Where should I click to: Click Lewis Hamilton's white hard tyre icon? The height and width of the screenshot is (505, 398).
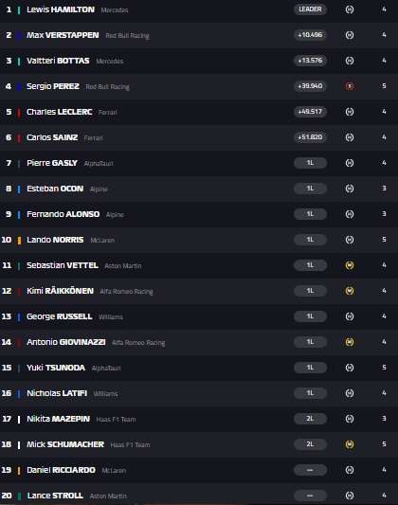click(350, 9)
